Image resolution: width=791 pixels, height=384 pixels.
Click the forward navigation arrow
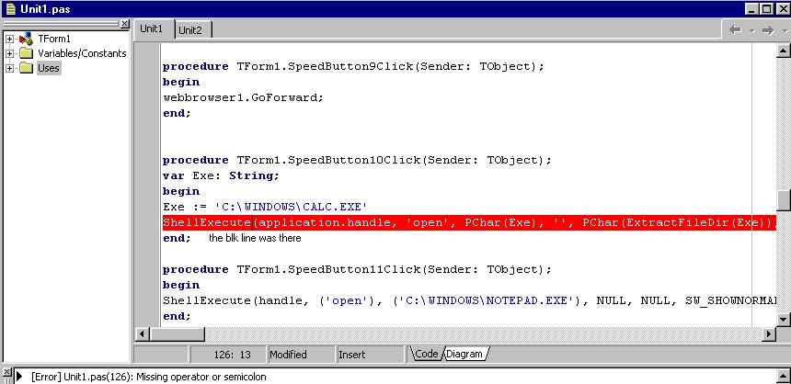coord(769,30)
